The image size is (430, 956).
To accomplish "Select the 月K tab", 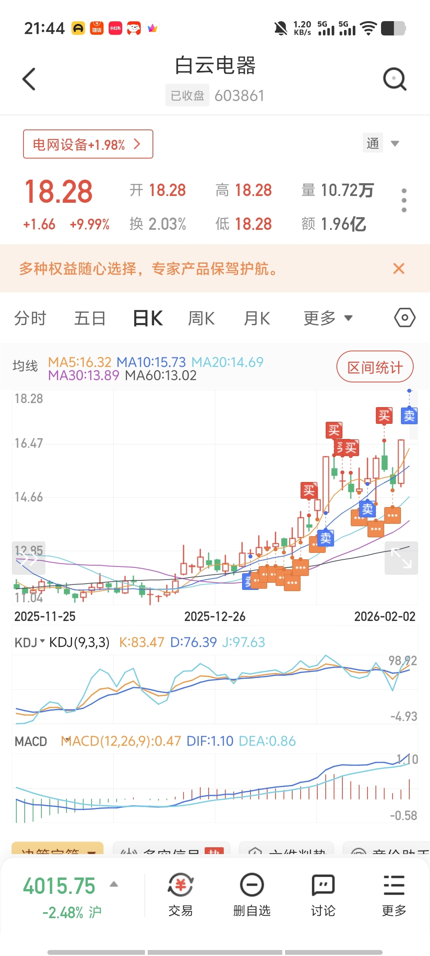I will click(x=257, y=318).
